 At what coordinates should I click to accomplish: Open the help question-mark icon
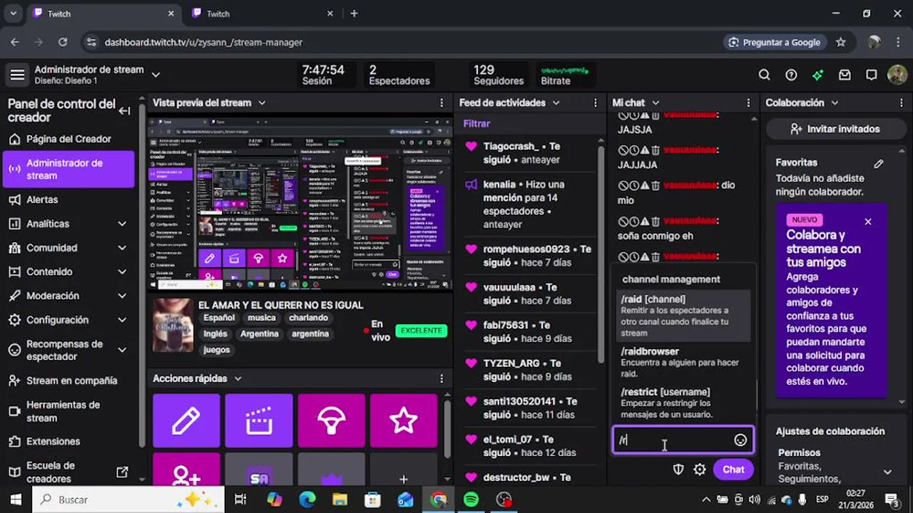pyautogui.click(x=791, y=75)
